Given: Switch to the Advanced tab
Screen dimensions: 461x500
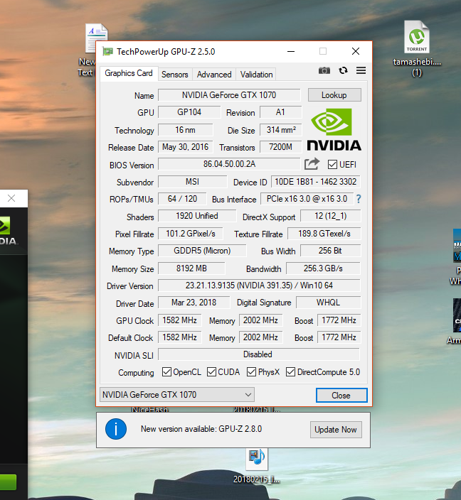Looking at the screenshot, I should point(214,74).
